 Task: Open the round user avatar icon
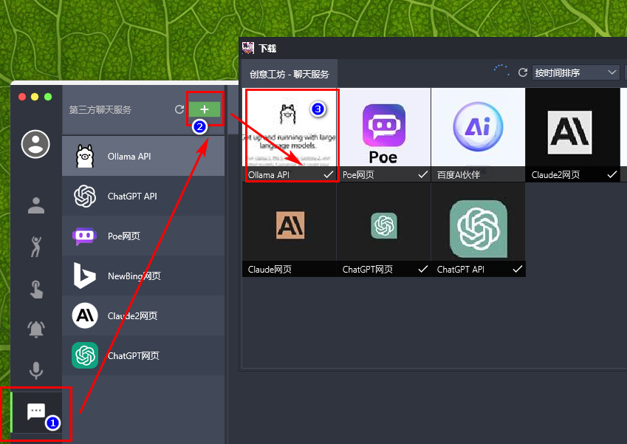point(35,144)
